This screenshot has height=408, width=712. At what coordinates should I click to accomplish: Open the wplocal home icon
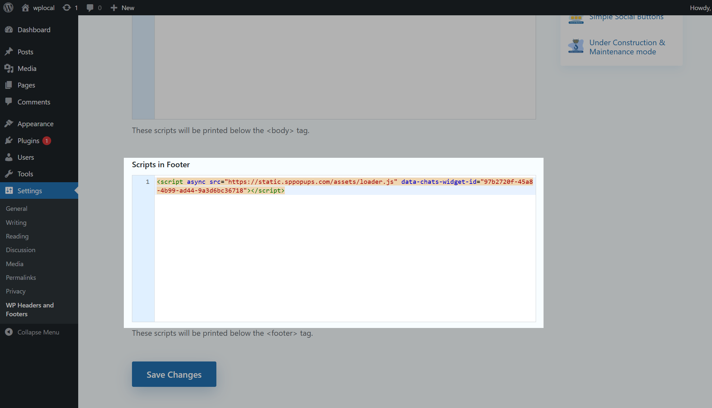click(25, 7)
